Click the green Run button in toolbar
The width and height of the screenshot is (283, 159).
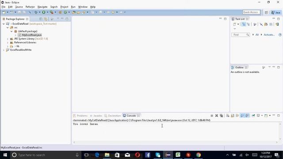click(x=44, y=12)
